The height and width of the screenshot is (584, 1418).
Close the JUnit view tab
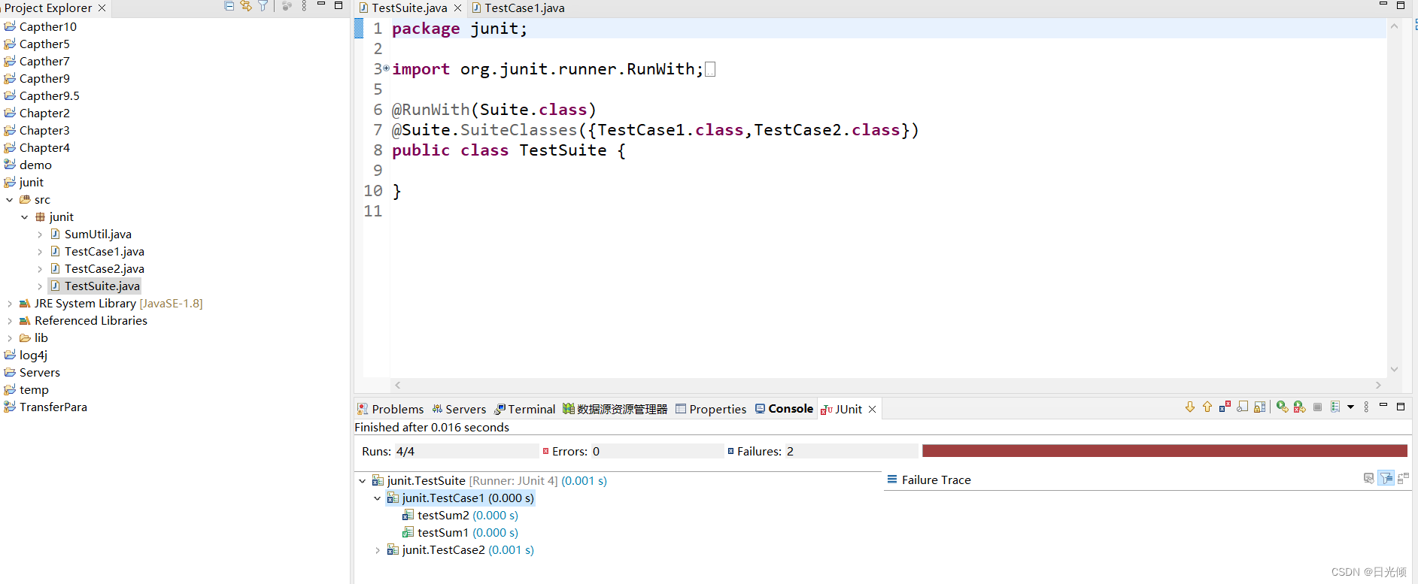[x=873, y=410]
